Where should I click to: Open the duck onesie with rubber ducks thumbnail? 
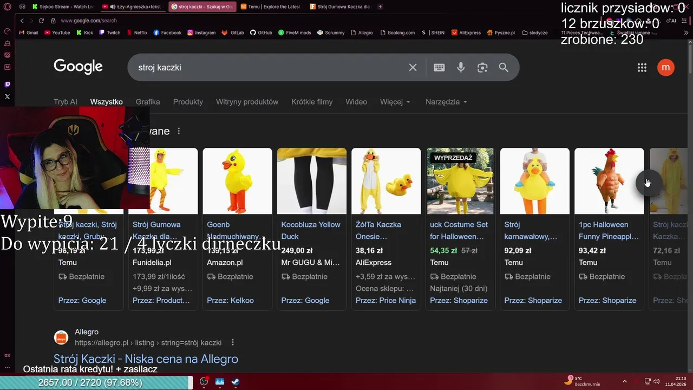click(x=386, y=181)
